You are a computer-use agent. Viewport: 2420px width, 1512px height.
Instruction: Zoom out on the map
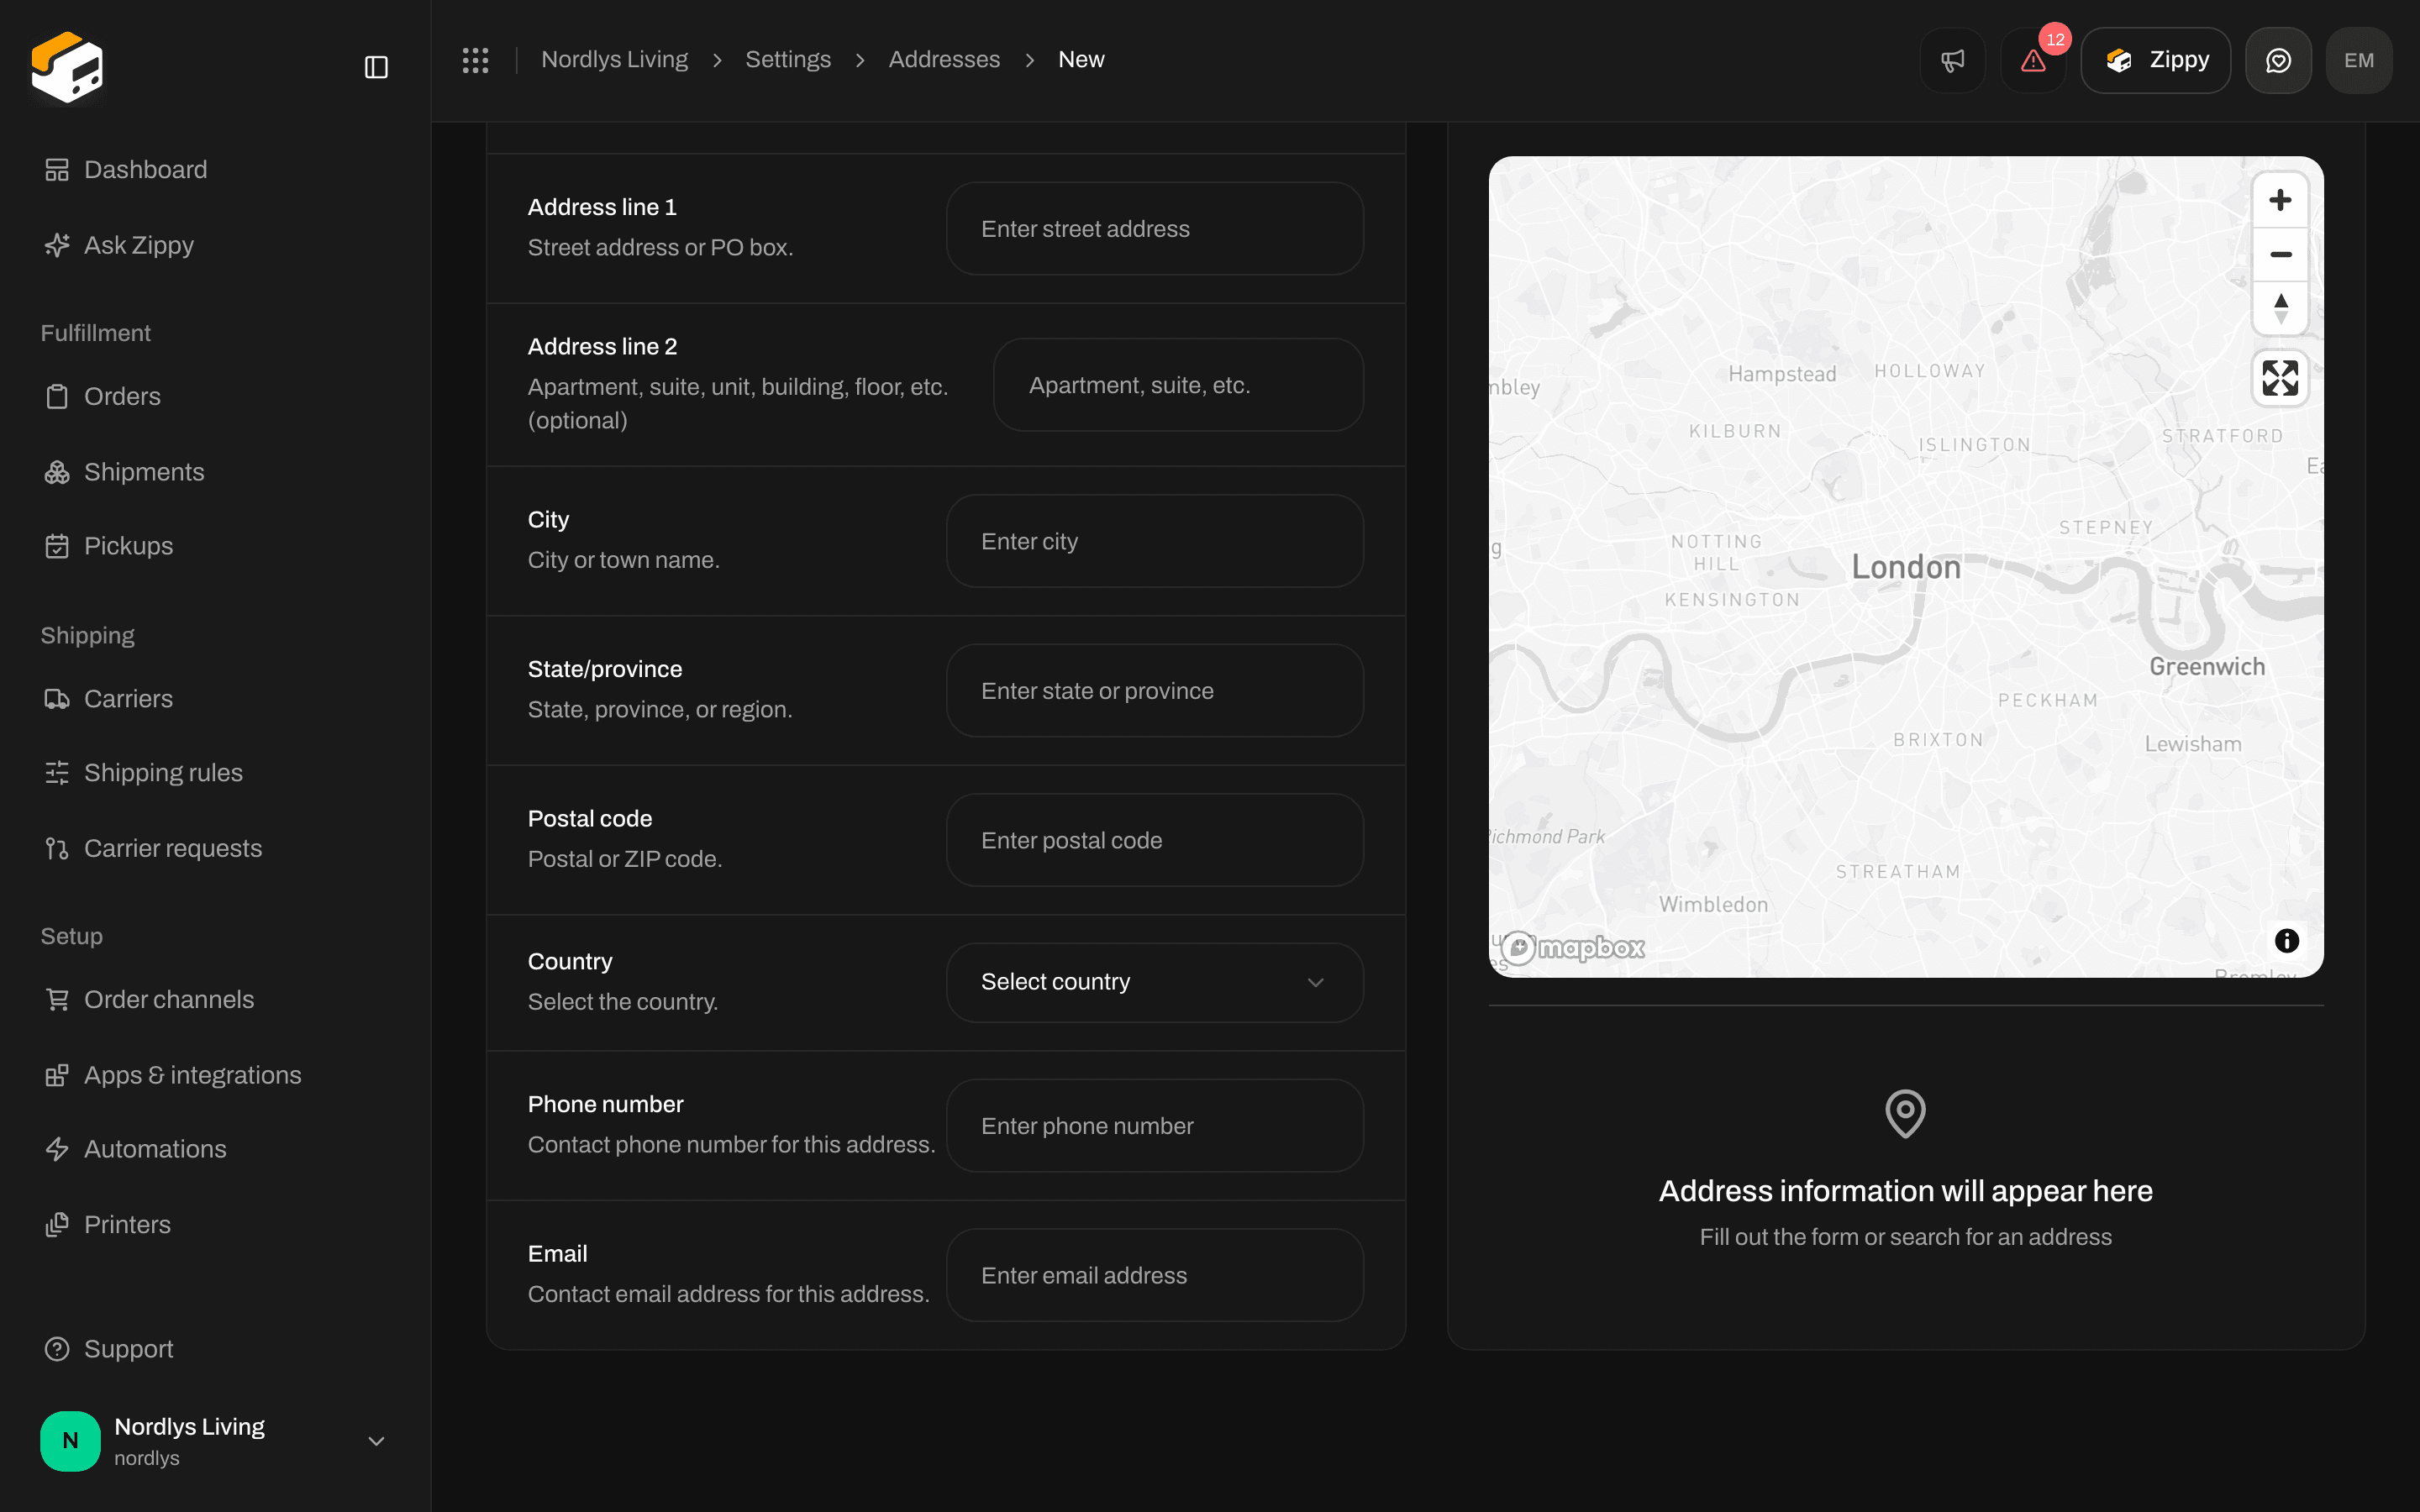(x=2280, y=254)
